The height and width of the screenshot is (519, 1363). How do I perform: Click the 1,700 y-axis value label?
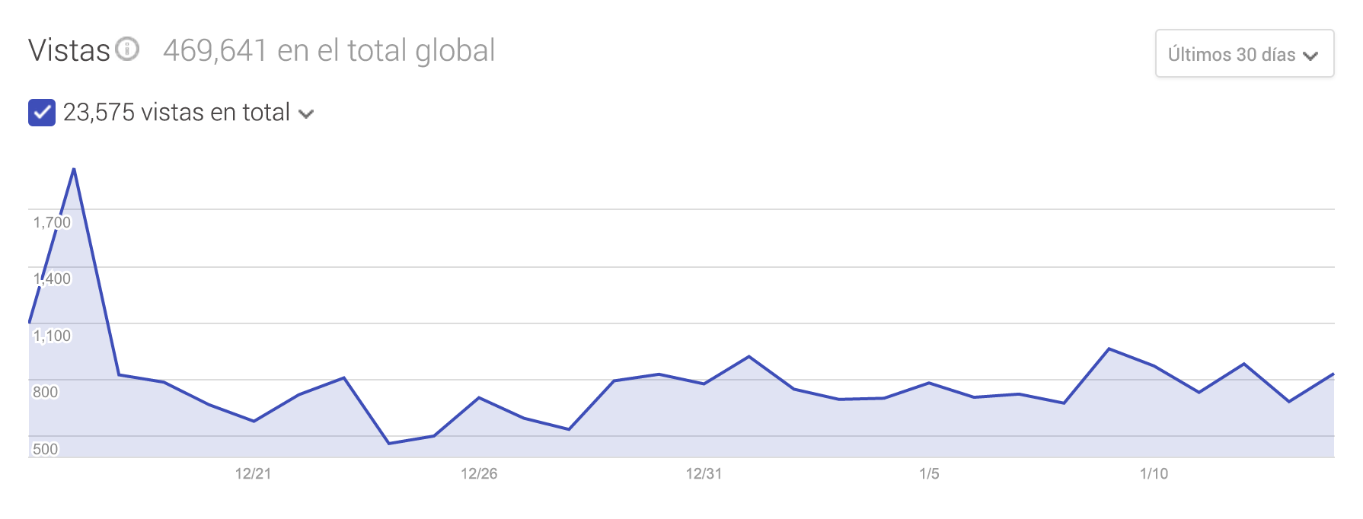pos(52,222)
